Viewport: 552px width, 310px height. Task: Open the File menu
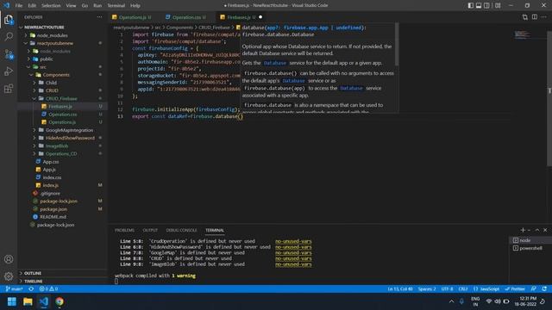pos(19,6)
